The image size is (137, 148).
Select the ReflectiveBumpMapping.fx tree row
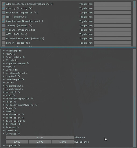tap(21, 105)
